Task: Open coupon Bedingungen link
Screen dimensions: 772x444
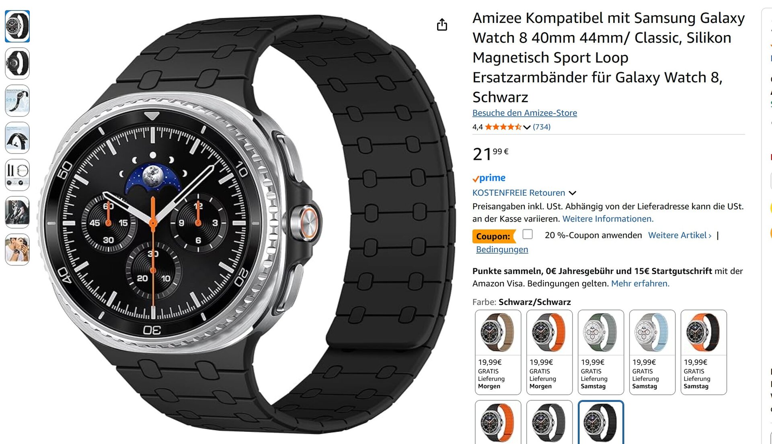Action: [x=502, y=250]
